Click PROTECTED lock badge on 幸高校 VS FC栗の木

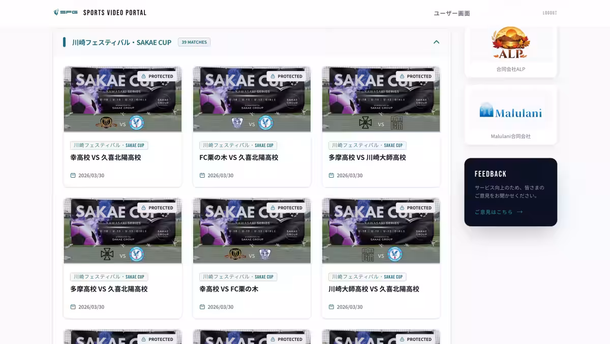pyautogui.click(x=286, y=208)
